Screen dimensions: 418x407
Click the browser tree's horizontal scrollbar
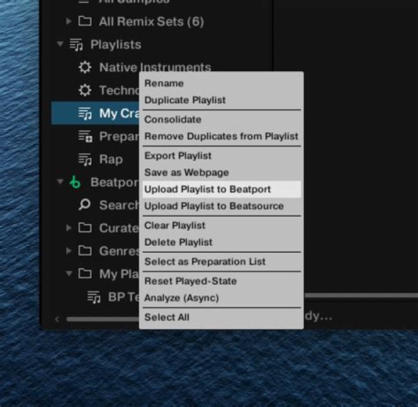pyautogui.click(x=102, y=319)
